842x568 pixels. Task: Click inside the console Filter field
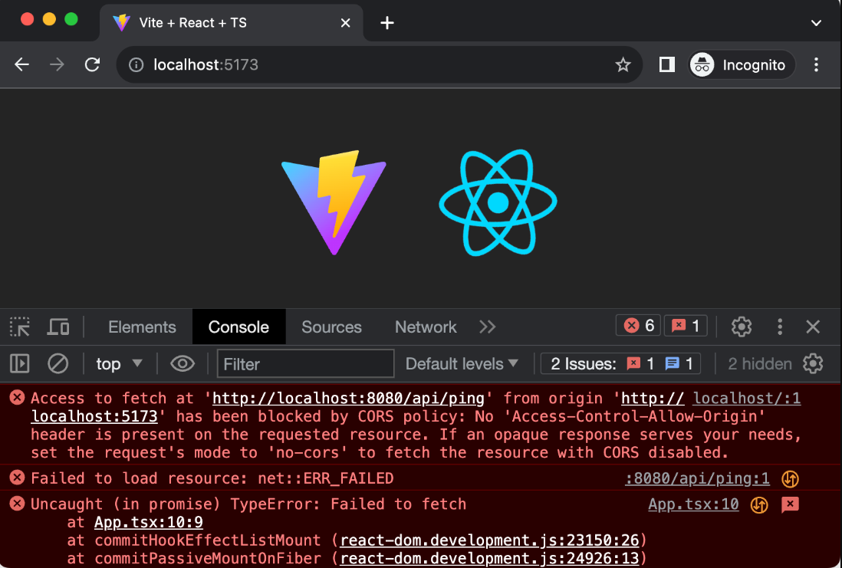[x=305, y=363]
